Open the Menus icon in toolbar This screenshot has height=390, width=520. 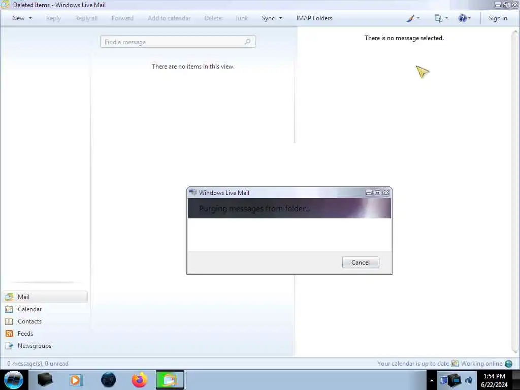[x=438, y=19]
